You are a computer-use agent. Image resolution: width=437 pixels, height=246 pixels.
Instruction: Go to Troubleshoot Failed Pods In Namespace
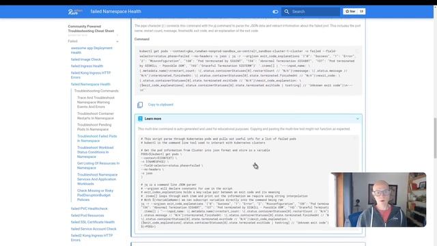click(97, 139)
